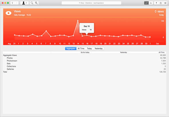Click the Sep 4 data point on graph

coord(33,34)
